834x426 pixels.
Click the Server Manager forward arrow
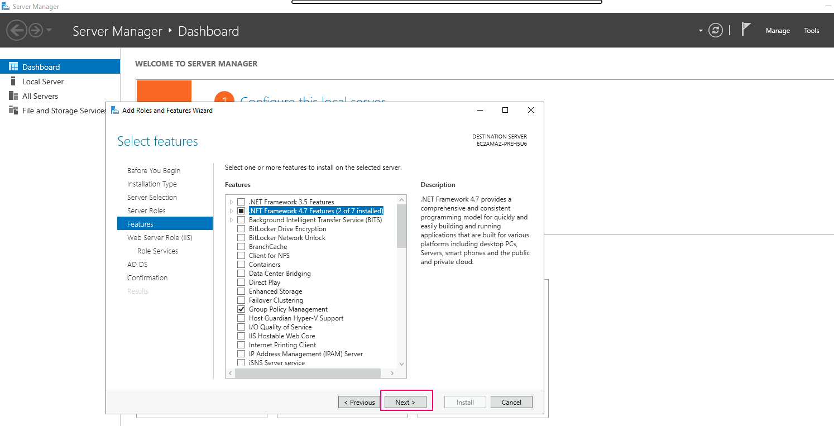pyautogui.click(x=36, y=30)
